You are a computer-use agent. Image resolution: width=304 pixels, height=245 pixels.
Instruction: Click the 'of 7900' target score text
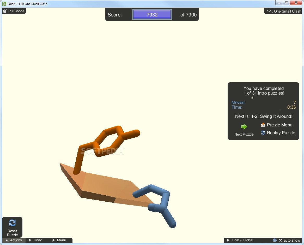(189, 15)
